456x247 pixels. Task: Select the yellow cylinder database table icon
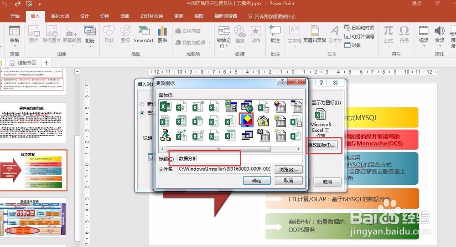[280, 121]
